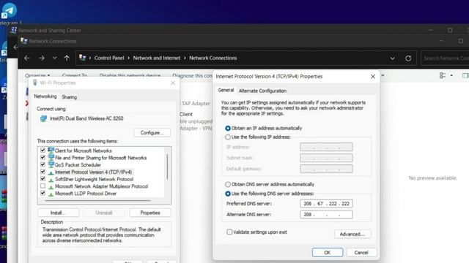Click the Intel Dual Band Wireless adapter icon
This screenshot has height=263, width=469.
[x=44, y=118]
